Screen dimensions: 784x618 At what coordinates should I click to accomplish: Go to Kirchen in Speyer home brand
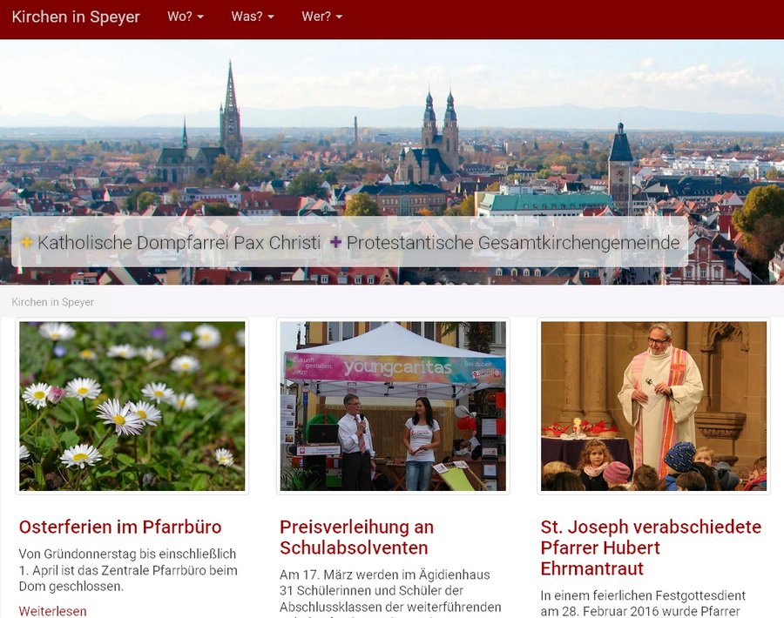click(x=76, y=17)
